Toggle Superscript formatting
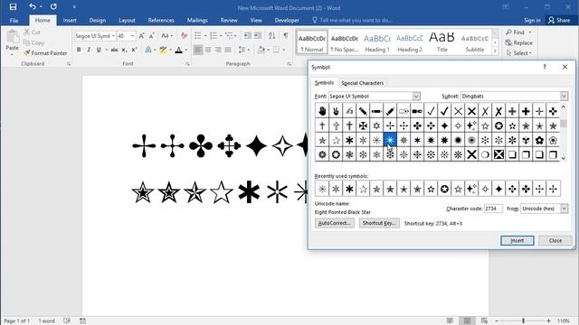 pos(134,50)
